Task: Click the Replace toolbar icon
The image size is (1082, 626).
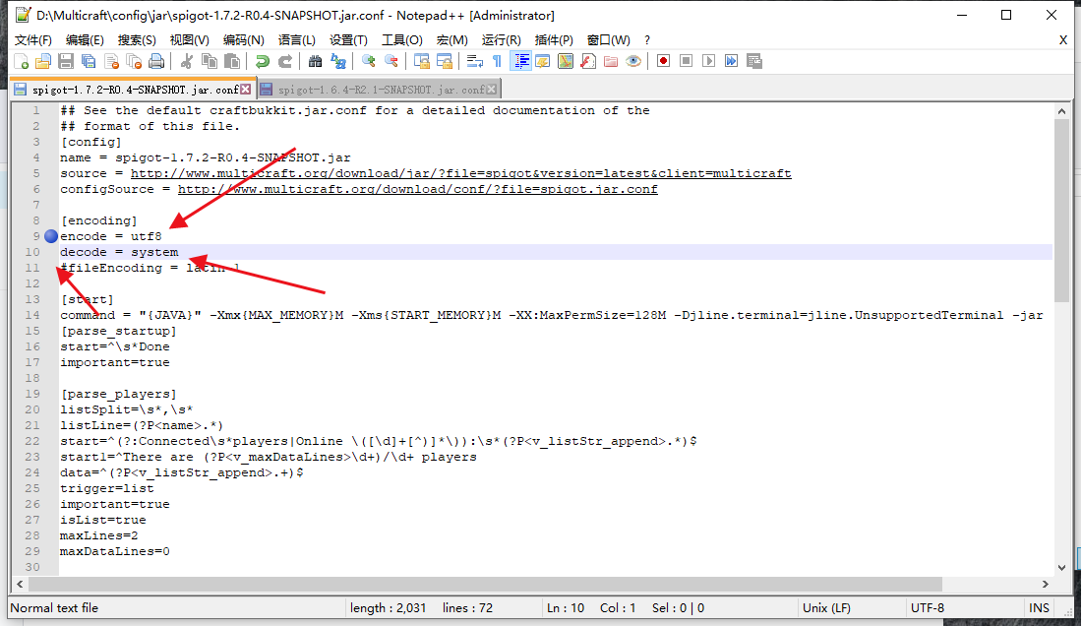Action: [338, 61]
